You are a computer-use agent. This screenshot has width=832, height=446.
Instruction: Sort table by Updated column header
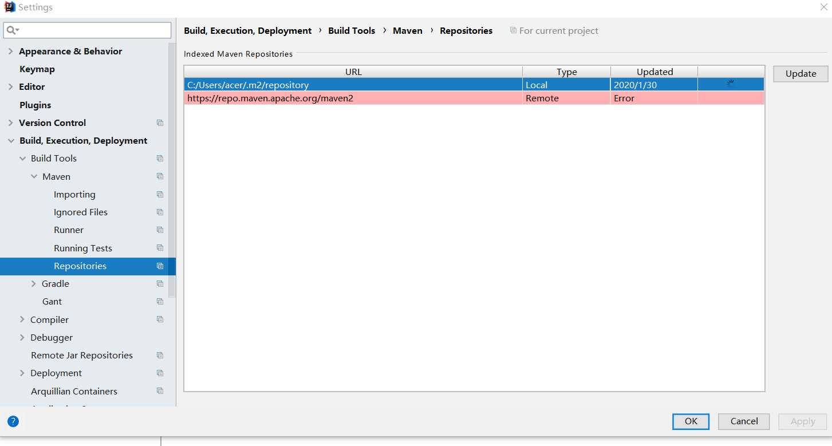(x=654, y=72)
